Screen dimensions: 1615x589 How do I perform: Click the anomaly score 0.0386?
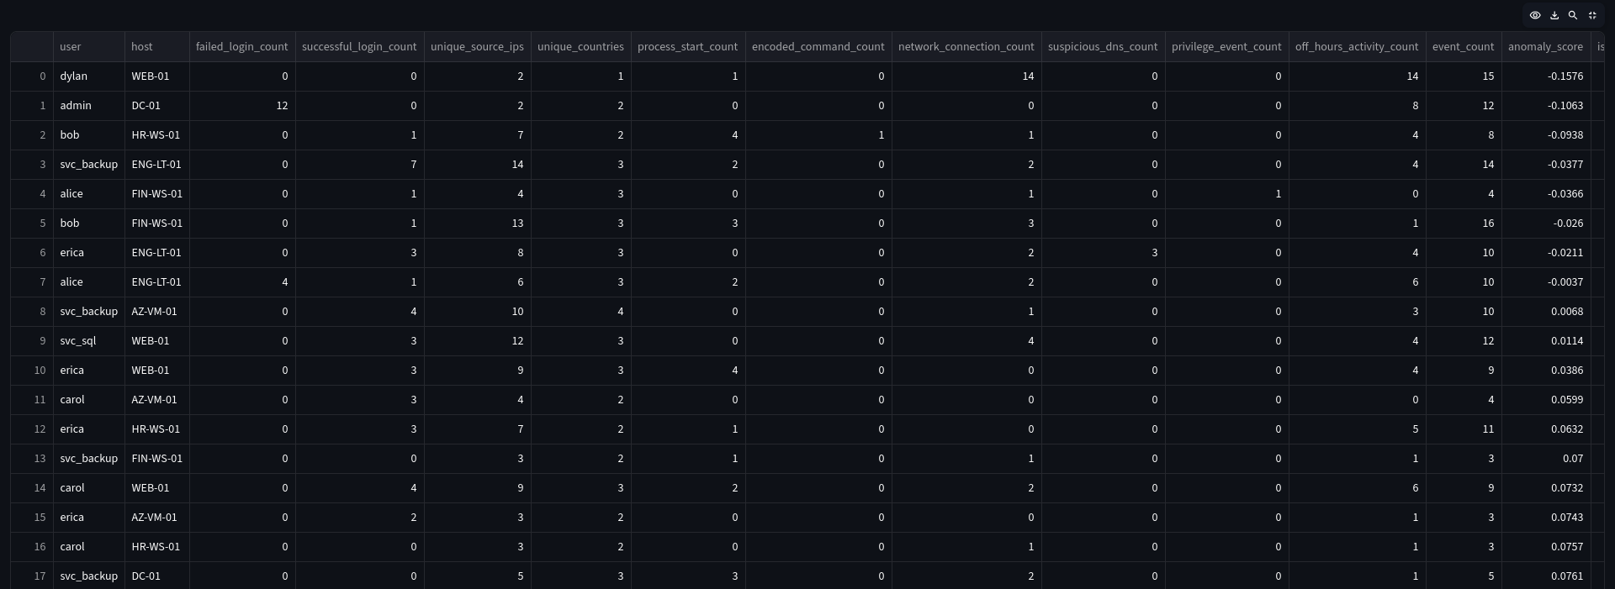pyautogui.click(x=1546, y=371)
